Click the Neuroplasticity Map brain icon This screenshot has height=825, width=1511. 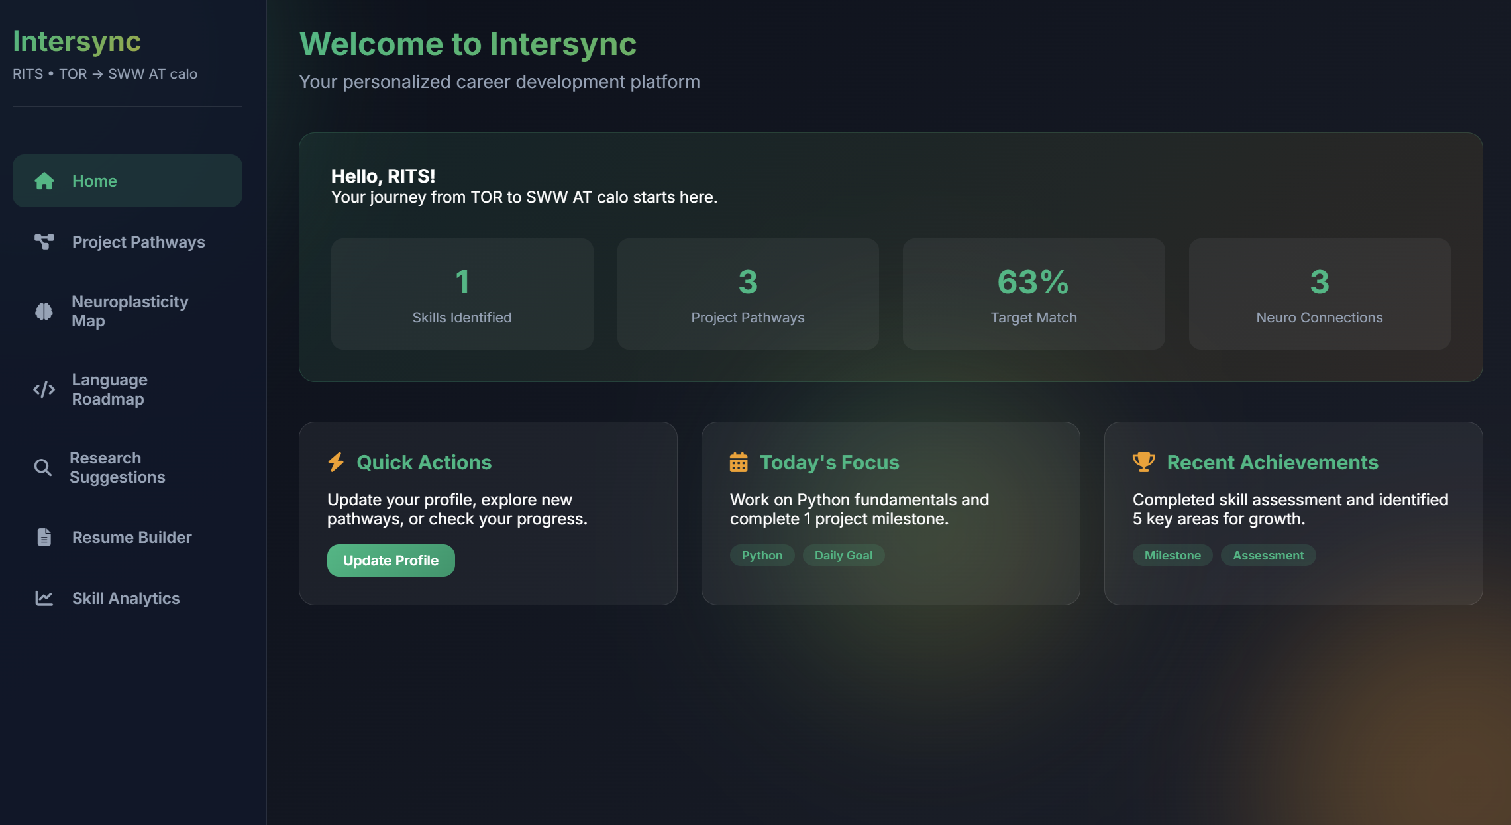point(44,311)
